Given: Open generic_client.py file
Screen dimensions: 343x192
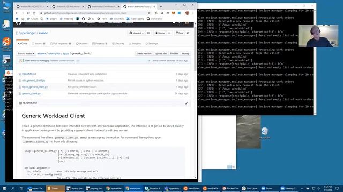Looking at the screenshot, I should (31, 93).
